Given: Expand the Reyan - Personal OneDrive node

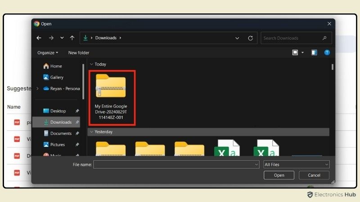Looking at the screenshot, I should pos(37,88).
